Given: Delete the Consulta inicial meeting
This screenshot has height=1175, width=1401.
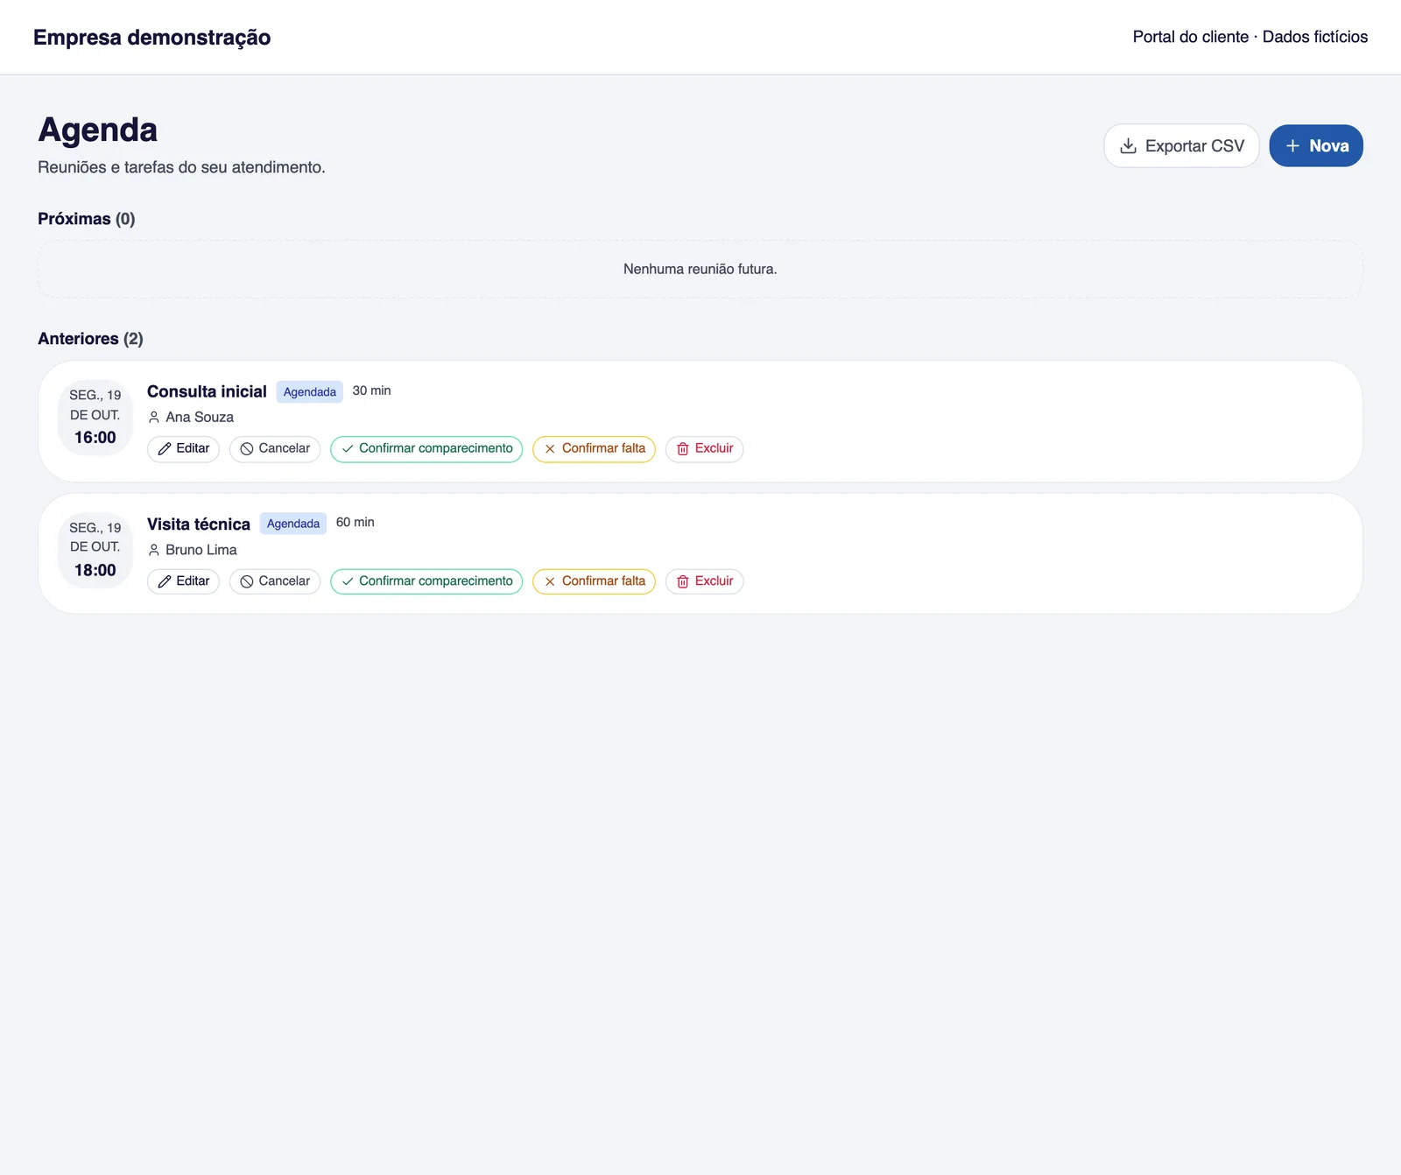Looking at the screenshot, I should 705,448.
